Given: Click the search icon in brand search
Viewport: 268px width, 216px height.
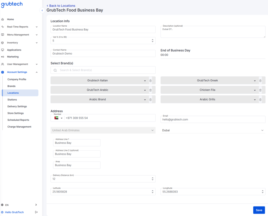Looking at the screenshot, I should [x=55, y=70].
